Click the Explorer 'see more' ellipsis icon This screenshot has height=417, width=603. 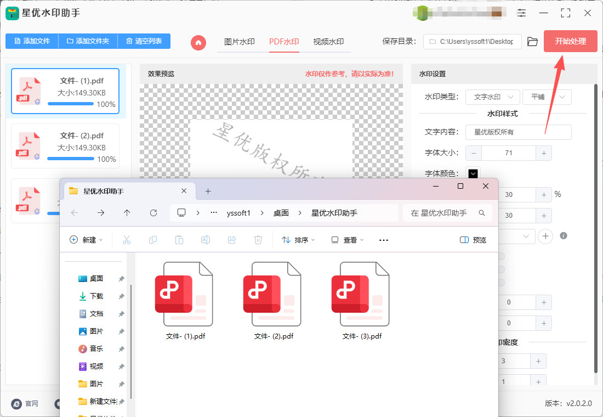(384, 240)
